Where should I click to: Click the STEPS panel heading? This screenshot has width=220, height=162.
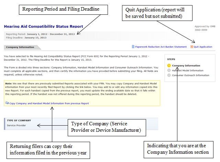pos(171,59)
